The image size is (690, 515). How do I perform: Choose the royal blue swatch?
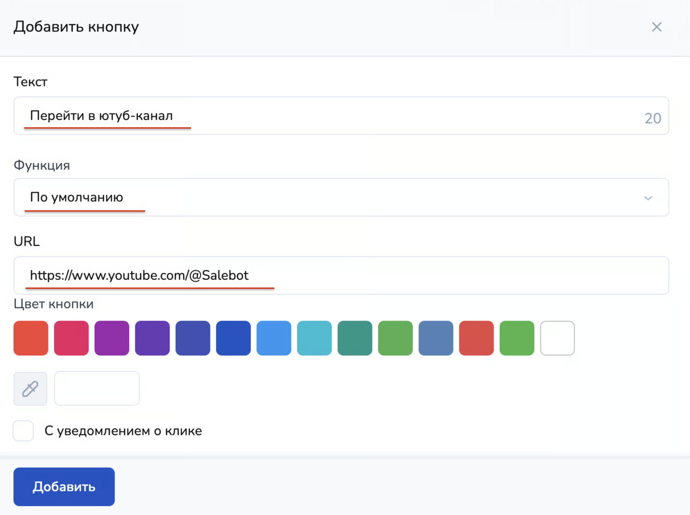point(233,338)
